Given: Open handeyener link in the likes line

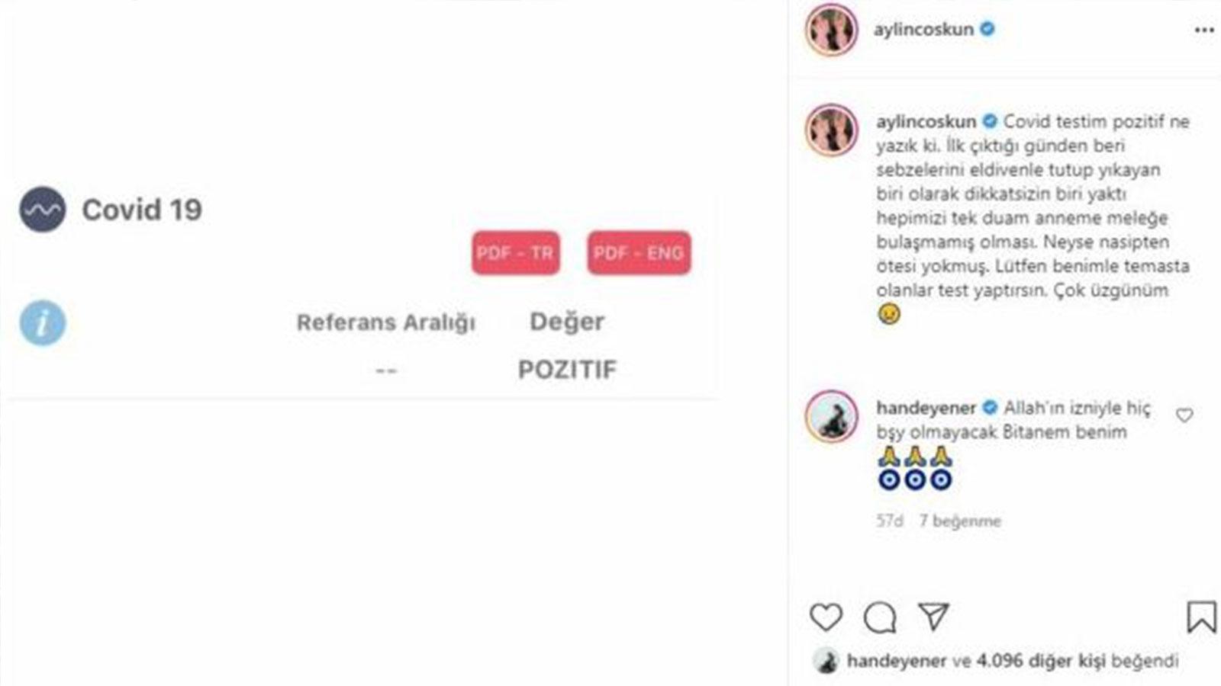Looking at the screenshot, I should click(897, 661).
